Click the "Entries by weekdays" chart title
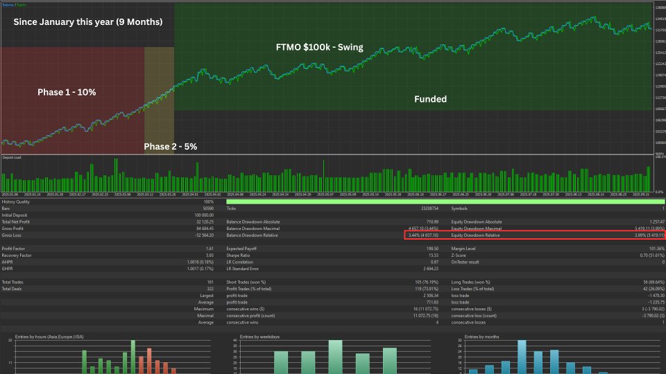666x374 pixels. tap(259, 337)
